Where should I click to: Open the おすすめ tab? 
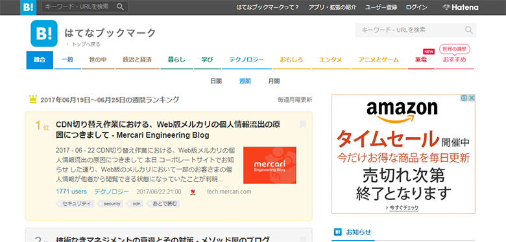(x=454, y=60)
